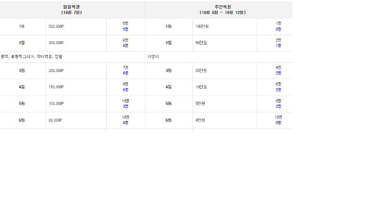Image resolution: width=371 pixels, height=209 pixels.
Task: Click the 500,000P prize cell
Action: tap(56, 26)
